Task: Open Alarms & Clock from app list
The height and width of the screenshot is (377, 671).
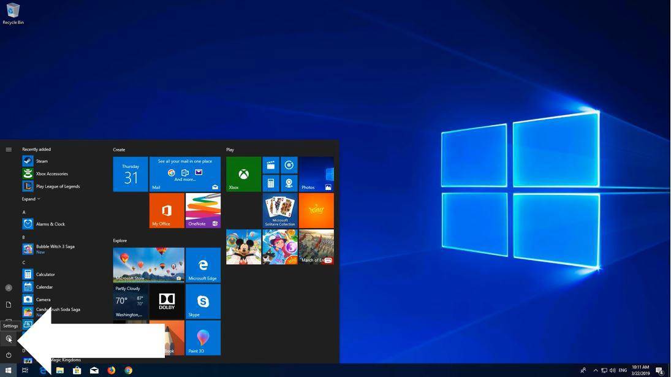Action: point(50,224)
